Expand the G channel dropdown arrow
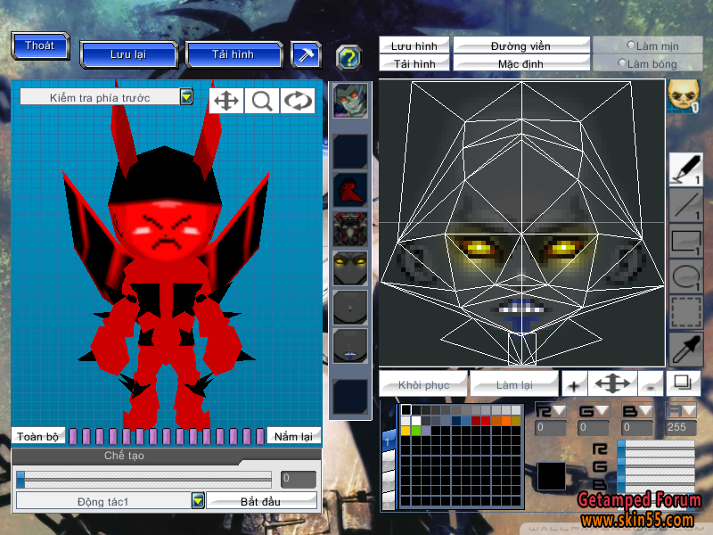713x535 pixels. pyautogui.click(x=602, y=411)
